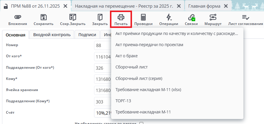This screenshot has width=264, height=124.
Task: Click the Кому field value 131680
Action: 103,79
